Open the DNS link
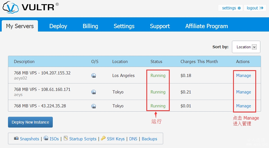This screenshot has height=148, width=269. click(x=133, y=139)
